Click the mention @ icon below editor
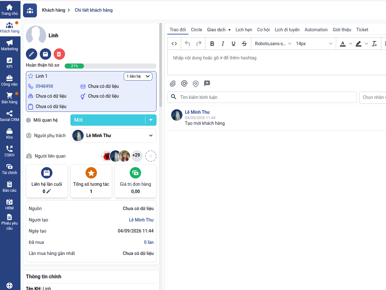The height and width of the screenshot is (290, 386). (x=184, y=83)
